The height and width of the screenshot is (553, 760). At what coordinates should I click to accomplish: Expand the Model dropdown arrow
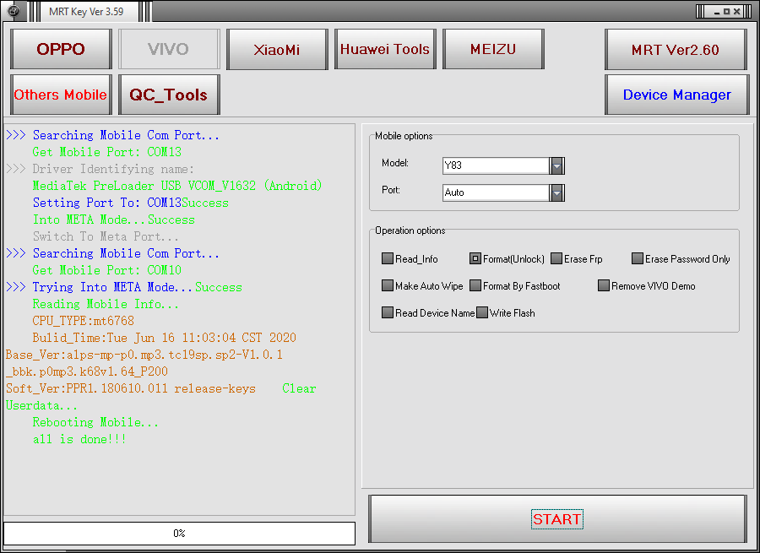click(557, 165)
